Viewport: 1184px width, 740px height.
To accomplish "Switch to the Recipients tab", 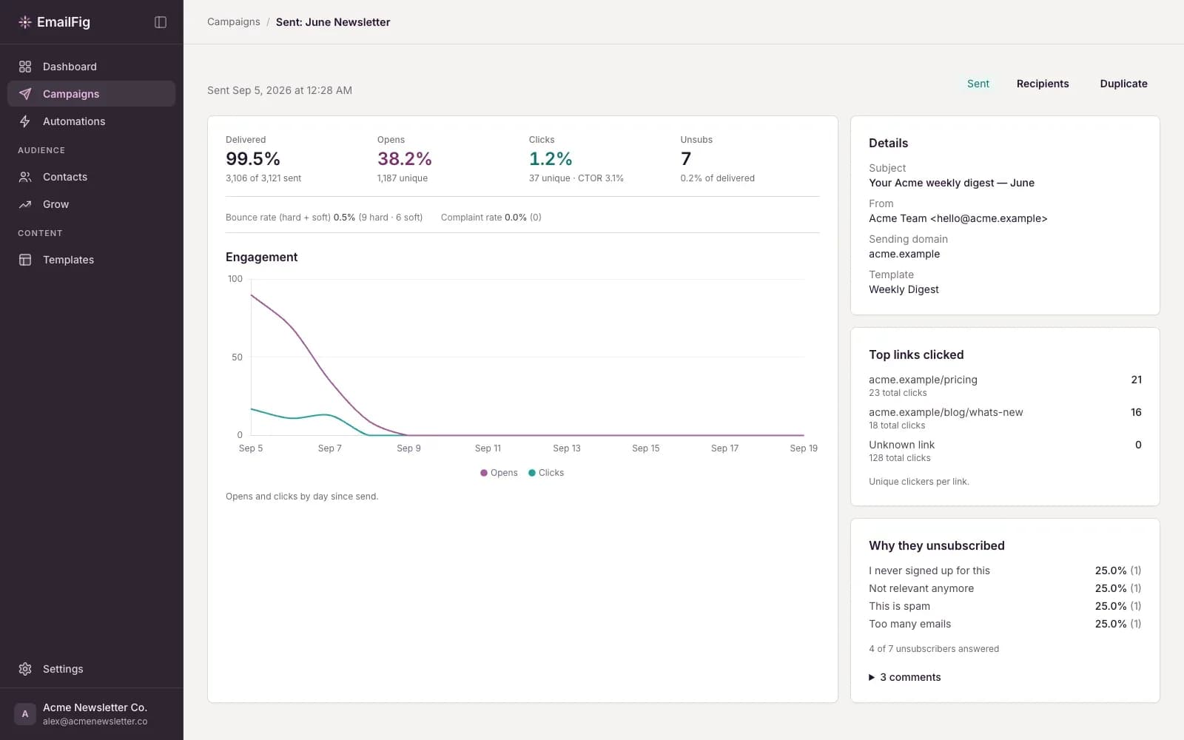I will coord(1042,84).
